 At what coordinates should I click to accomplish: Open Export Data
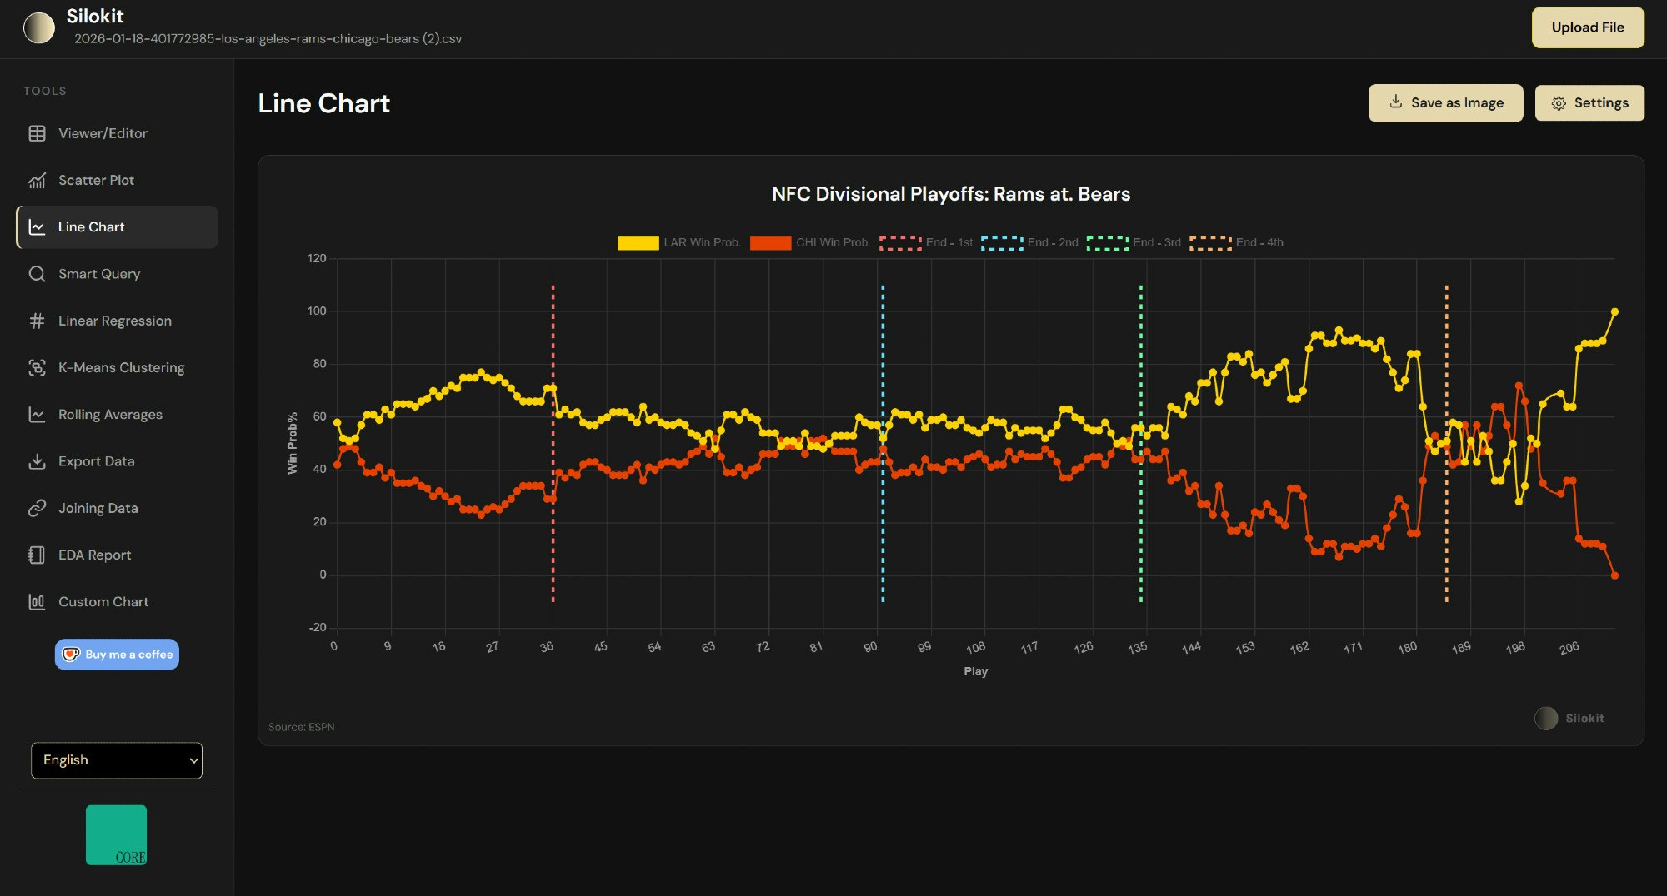click(x=117, y=461)
